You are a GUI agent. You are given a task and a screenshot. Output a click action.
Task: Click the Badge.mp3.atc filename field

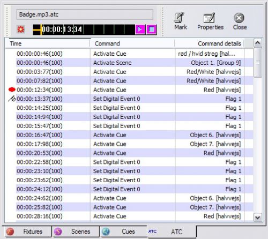(x=85, y=14)
